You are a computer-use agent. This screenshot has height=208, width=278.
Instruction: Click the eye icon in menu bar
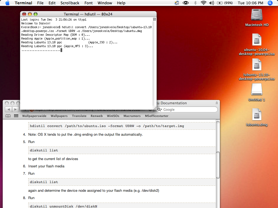coord(186,3)
